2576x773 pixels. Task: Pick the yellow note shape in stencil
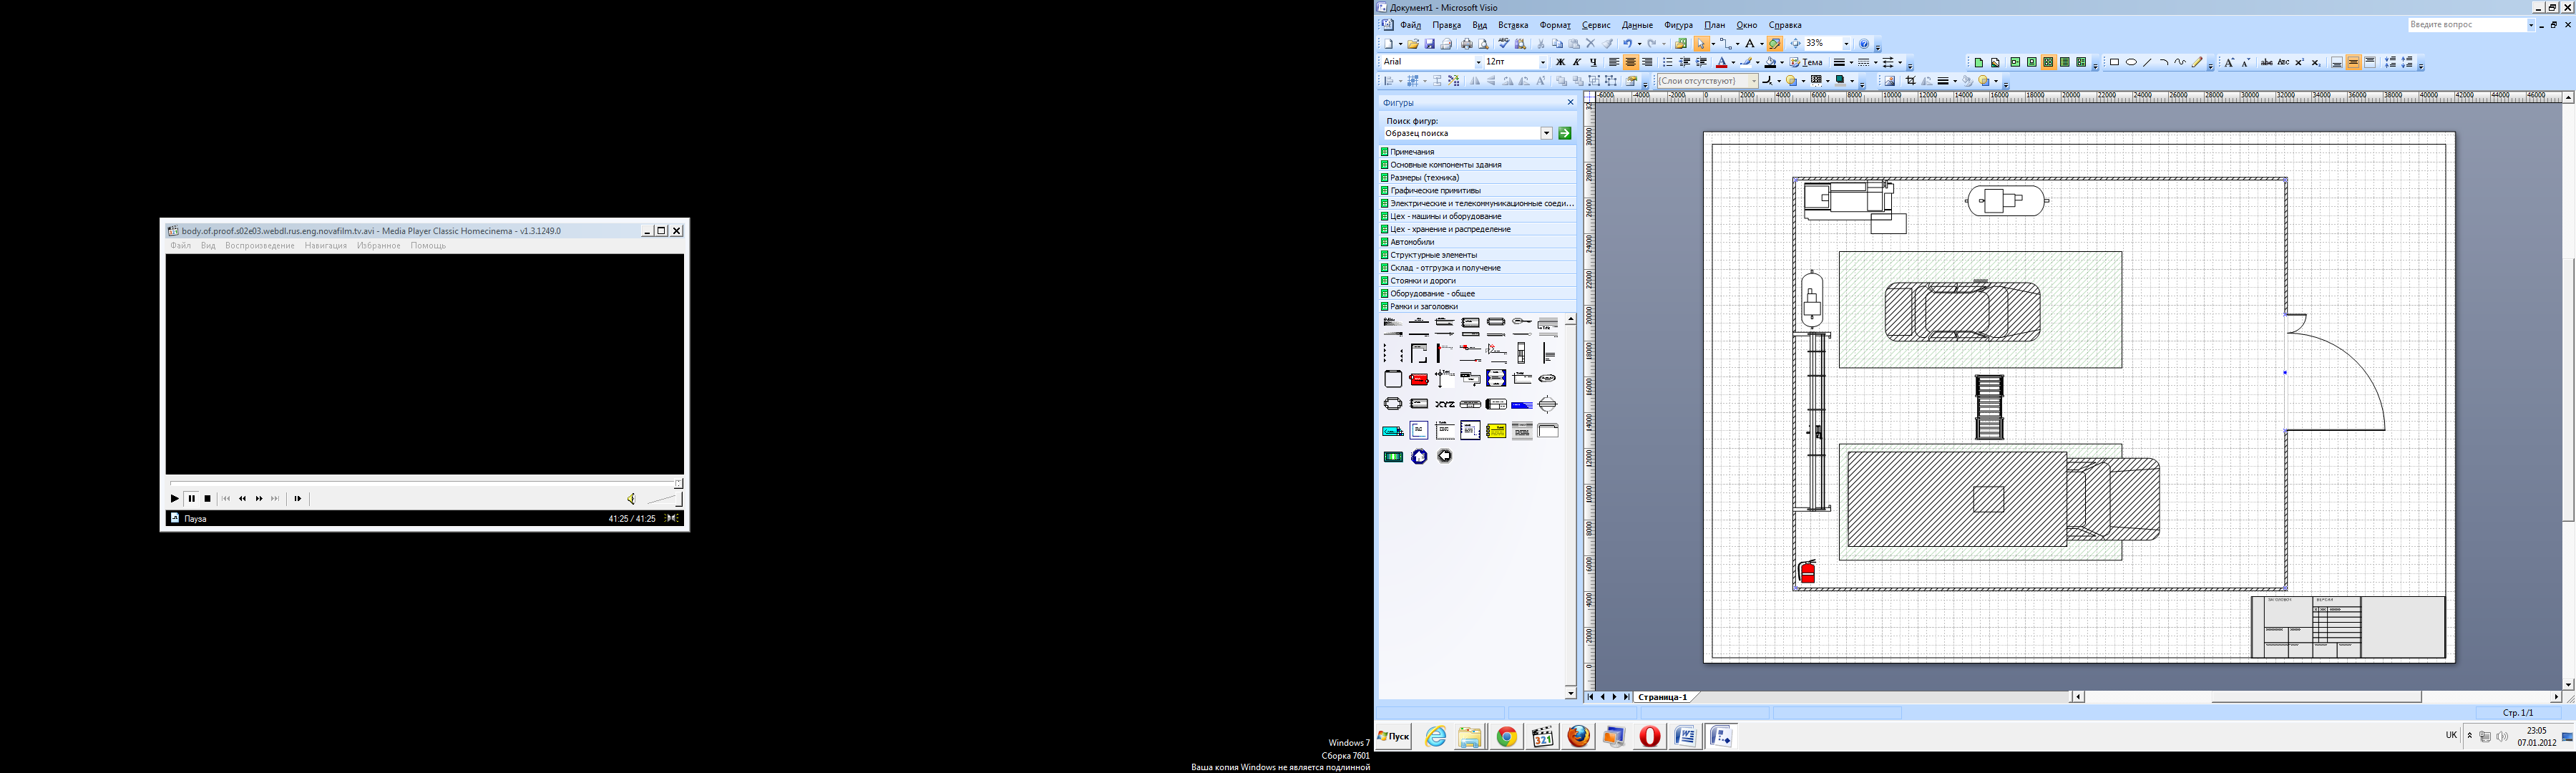(1496, 430)
